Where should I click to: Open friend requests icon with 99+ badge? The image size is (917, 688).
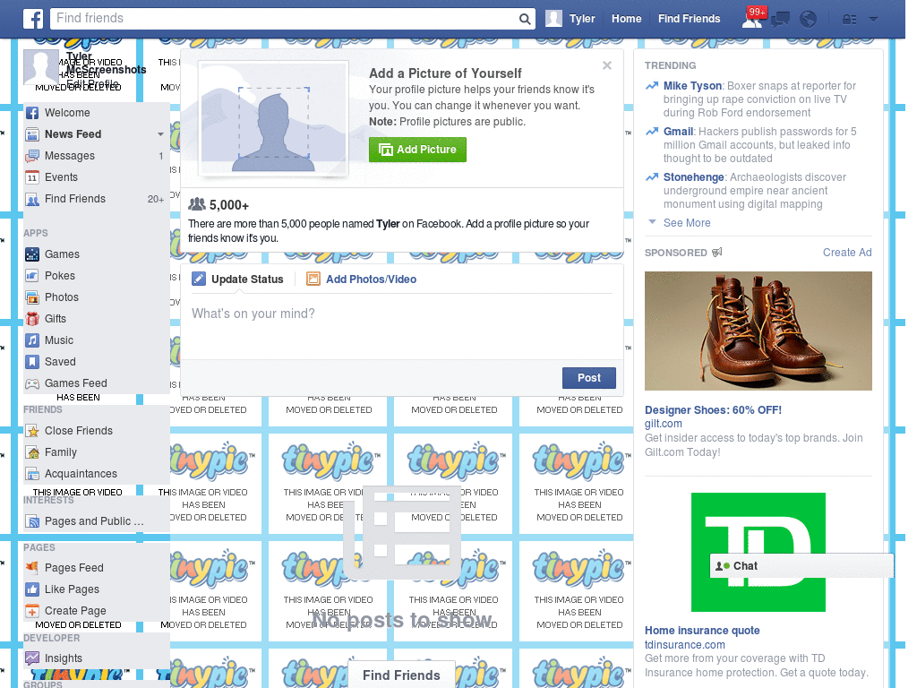click(x=752, y=19)
